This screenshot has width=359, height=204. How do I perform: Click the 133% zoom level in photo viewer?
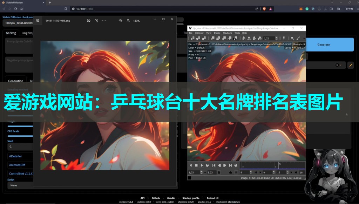[x=136, y=21]
